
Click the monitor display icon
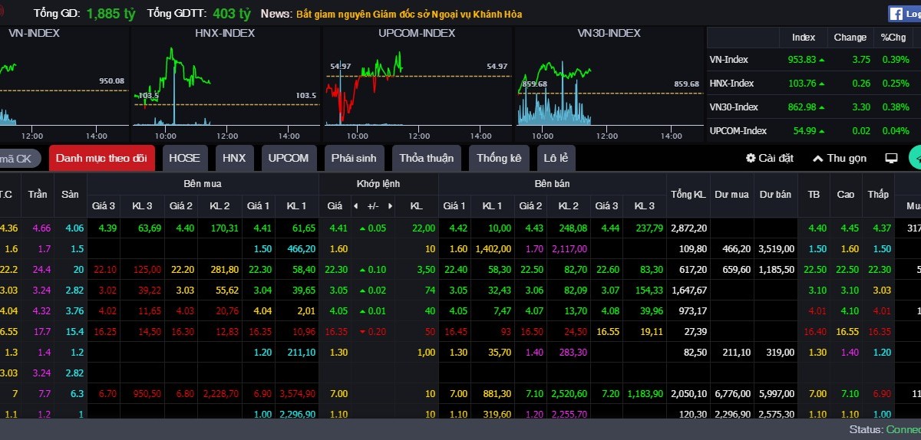(891, 158)
